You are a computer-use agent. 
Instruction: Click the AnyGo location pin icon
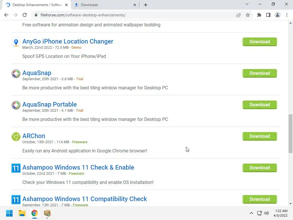16,42
